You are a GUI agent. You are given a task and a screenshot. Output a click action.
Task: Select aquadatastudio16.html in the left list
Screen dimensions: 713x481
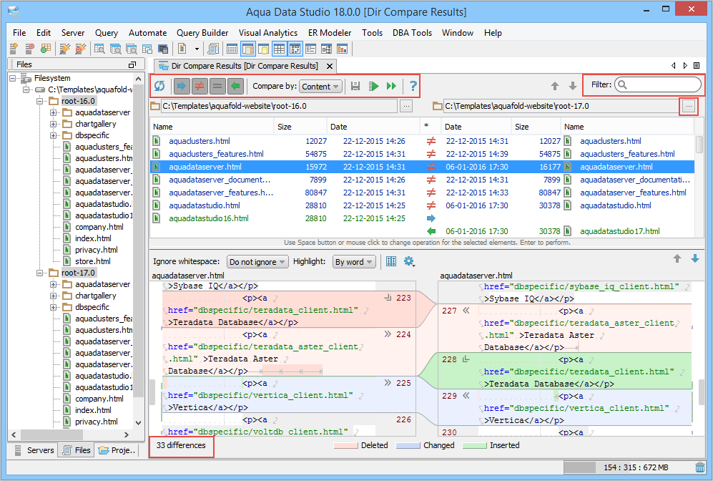[208, 218]
